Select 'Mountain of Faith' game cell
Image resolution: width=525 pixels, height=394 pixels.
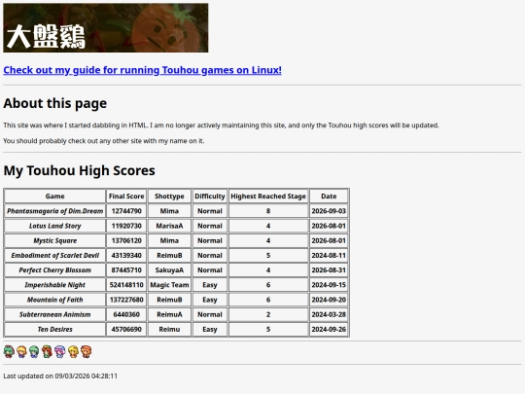pyautogui.click(x=54, y=300)
